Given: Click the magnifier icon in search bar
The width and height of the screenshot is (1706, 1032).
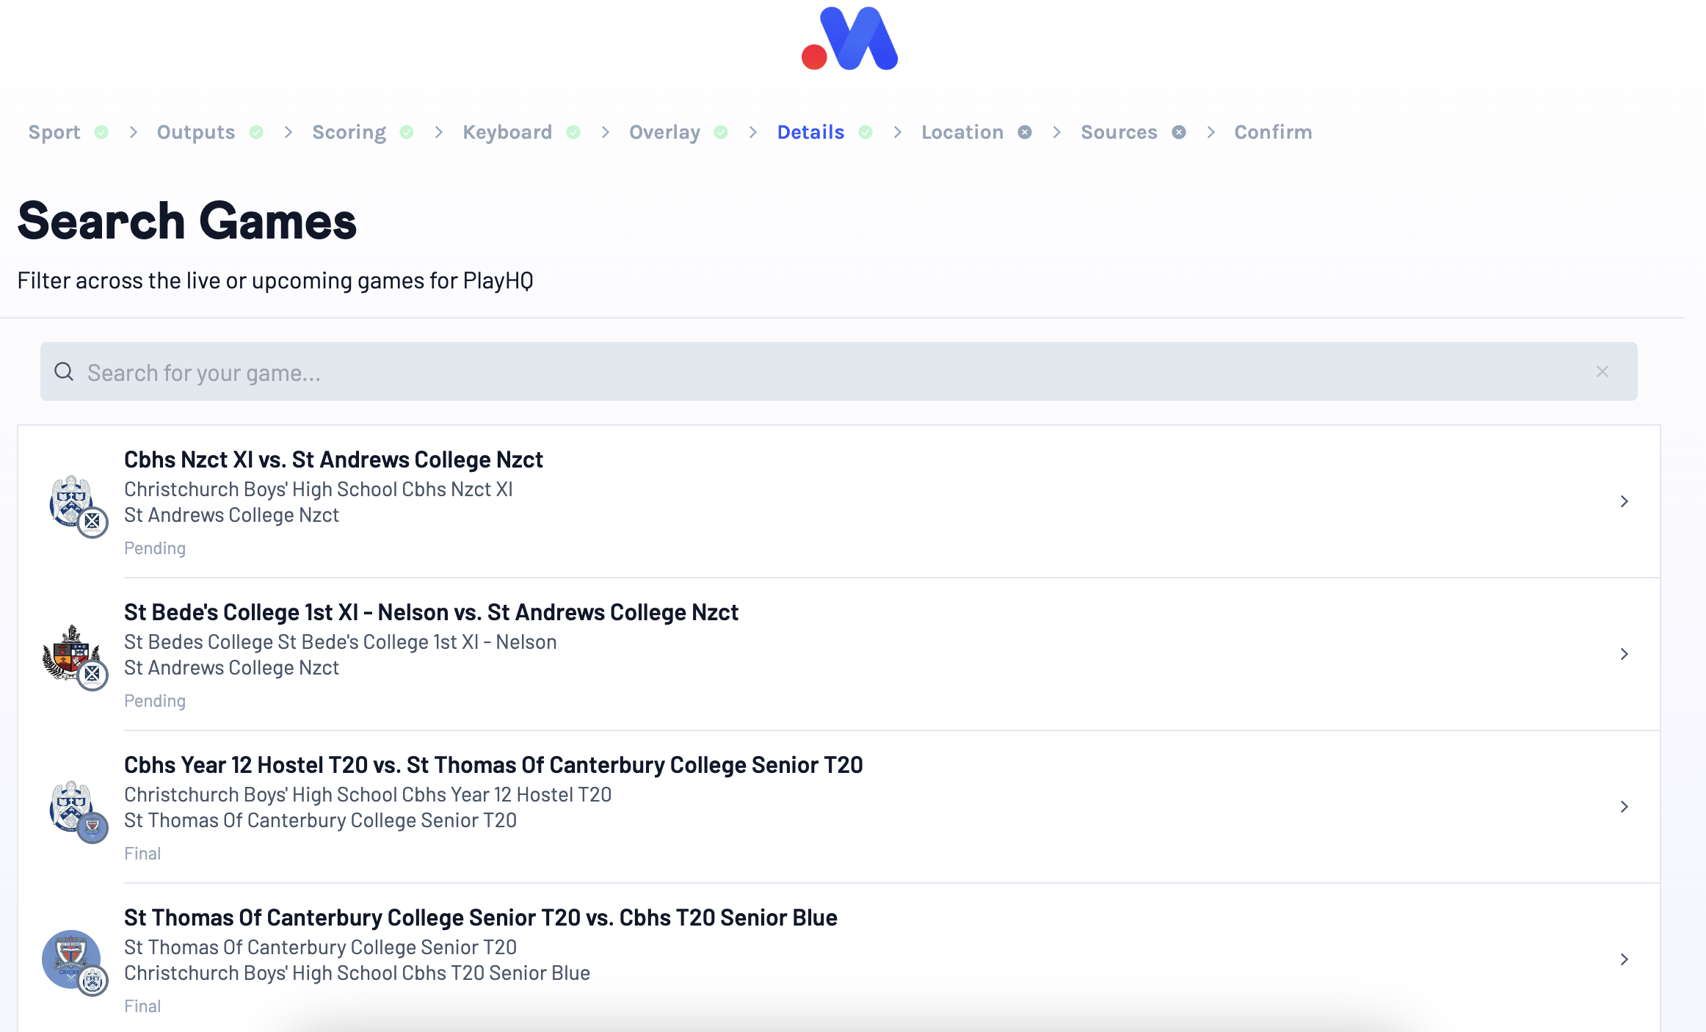Looking at the screenshot, I should [x=65, y=371].
